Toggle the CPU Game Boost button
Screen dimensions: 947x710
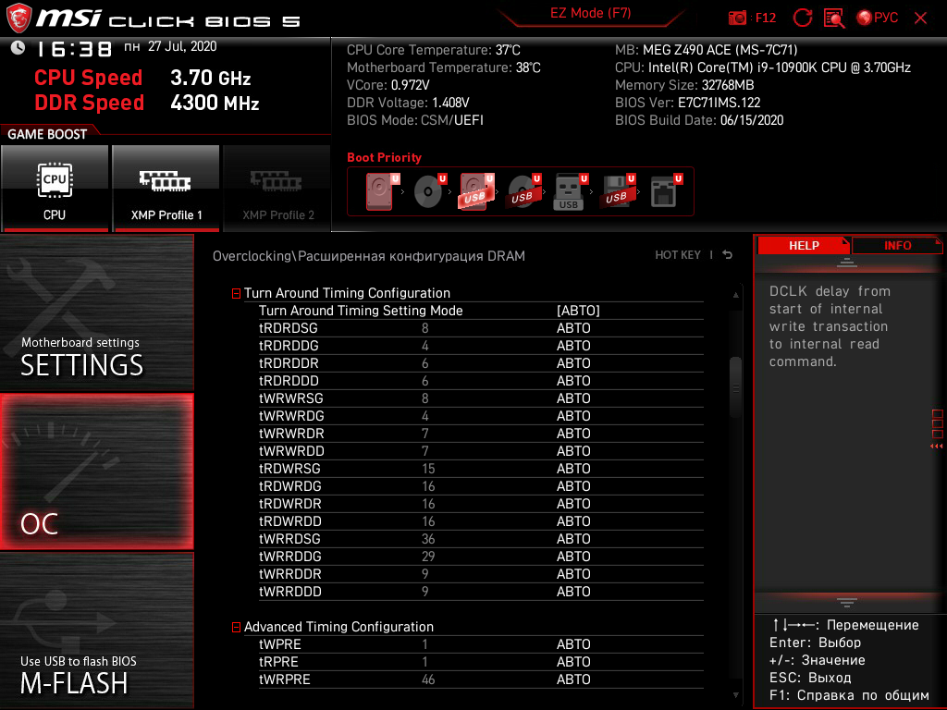(55, 189)
